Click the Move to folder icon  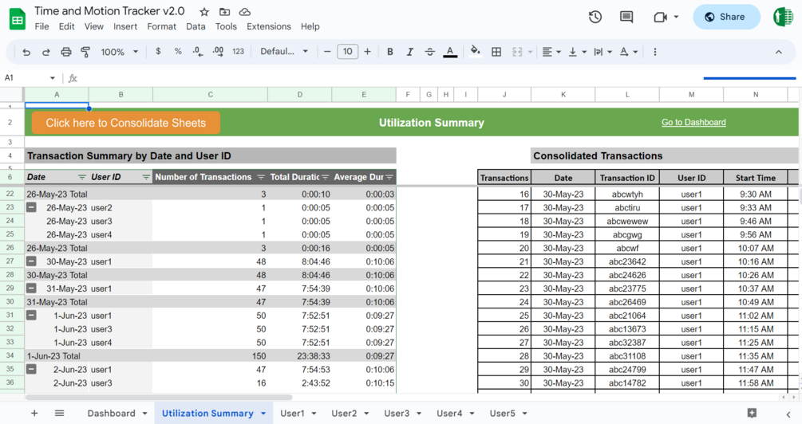[x=224, y=12]
